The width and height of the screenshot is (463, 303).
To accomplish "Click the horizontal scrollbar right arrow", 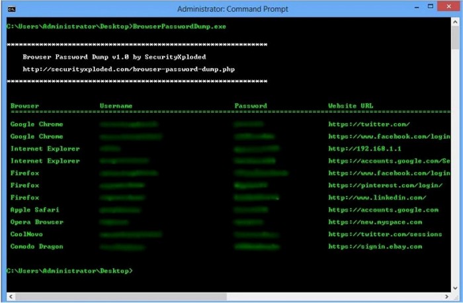I will click(x=446, y=296).
